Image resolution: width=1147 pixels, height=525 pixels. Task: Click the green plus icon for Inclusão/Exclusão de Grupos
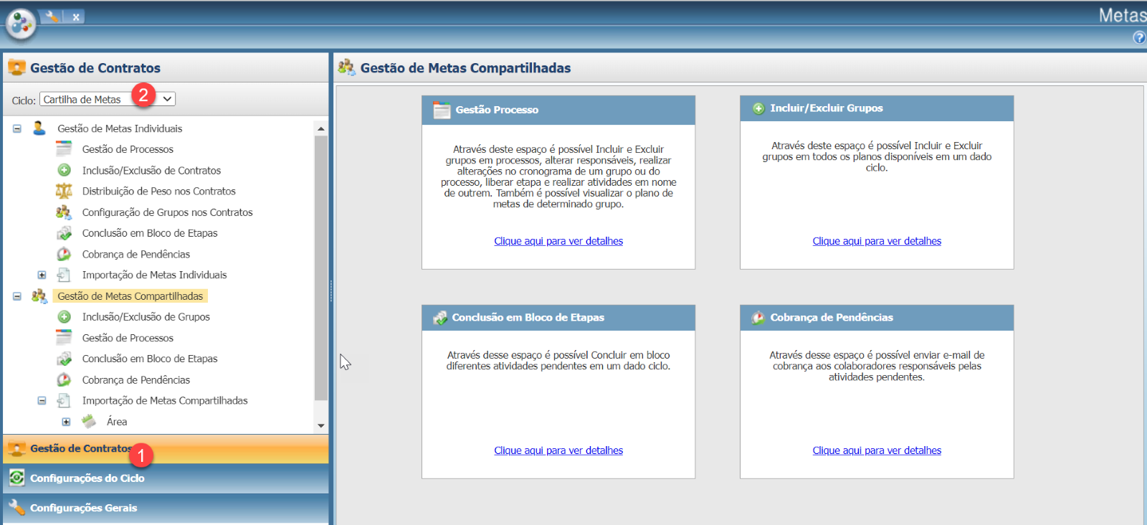tap(64, 316)
